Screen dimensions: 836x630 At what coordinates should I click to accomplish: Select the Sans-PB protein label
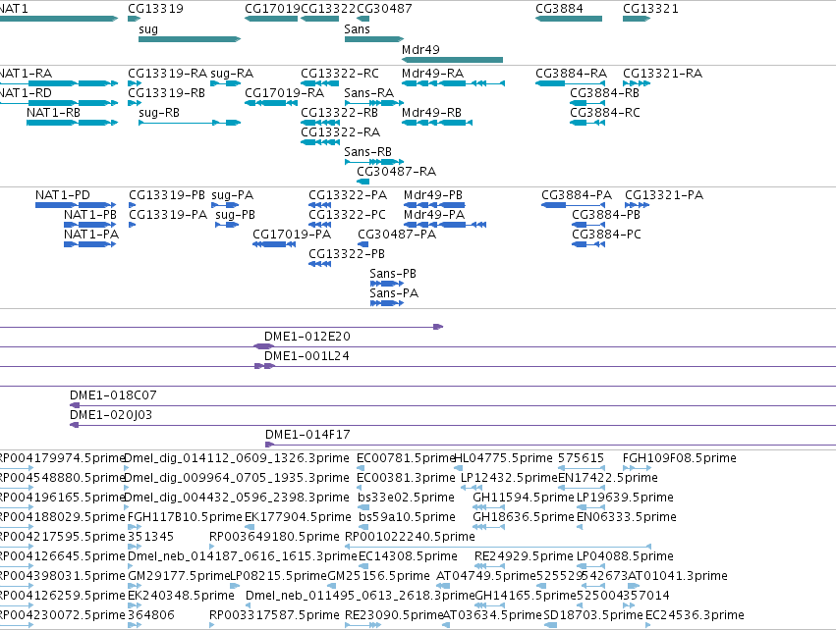click(x=393, y=273)
